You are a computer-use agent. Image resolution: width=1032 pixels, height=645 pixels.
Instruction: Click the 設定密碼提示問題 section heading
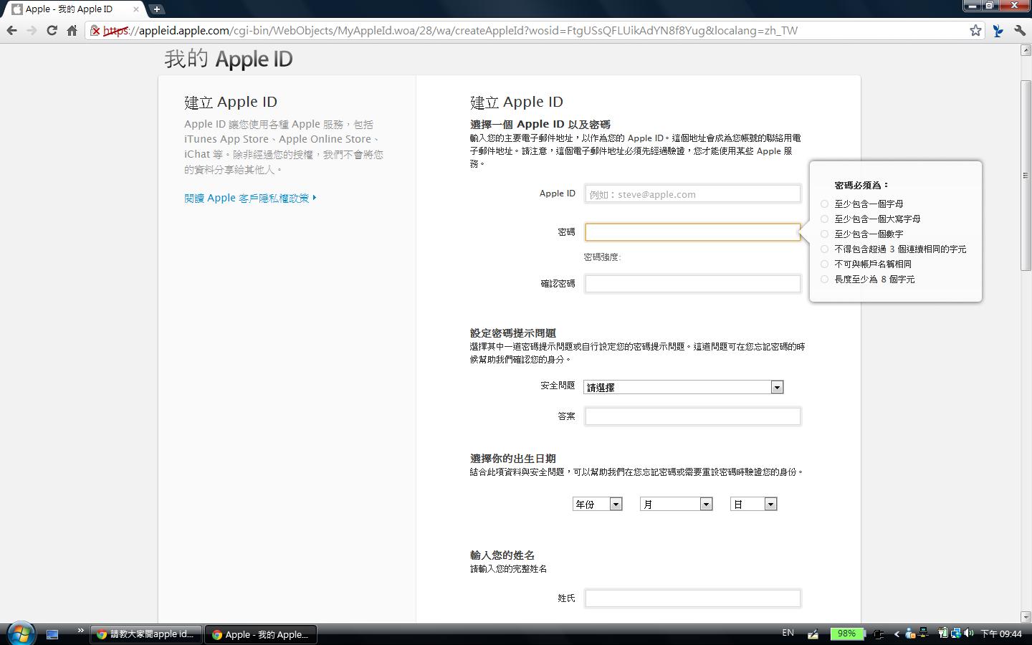513,333
